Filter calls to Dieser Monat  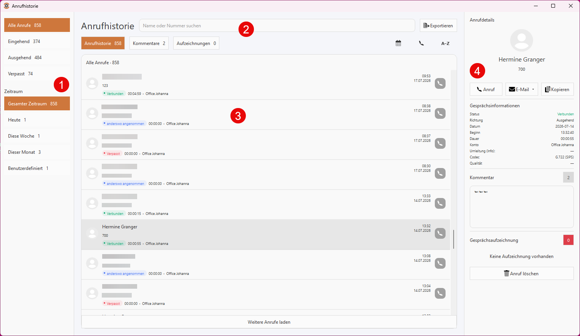tap(37, 152)
